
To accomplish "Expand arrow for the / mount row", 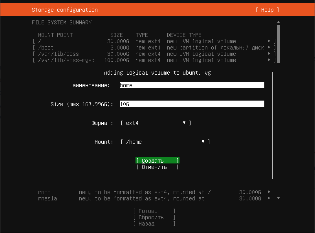I will 269,41.
